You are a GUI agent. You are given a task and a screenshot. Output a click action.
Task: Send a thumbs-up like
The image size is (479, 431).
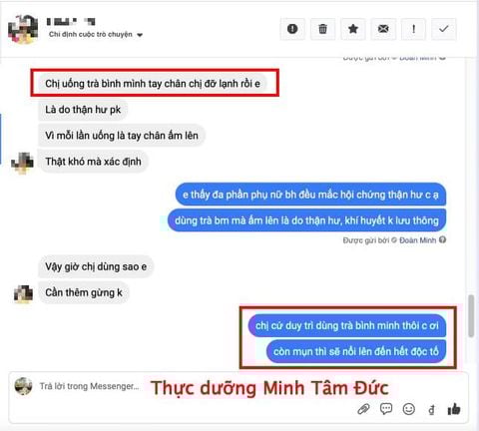454,409
